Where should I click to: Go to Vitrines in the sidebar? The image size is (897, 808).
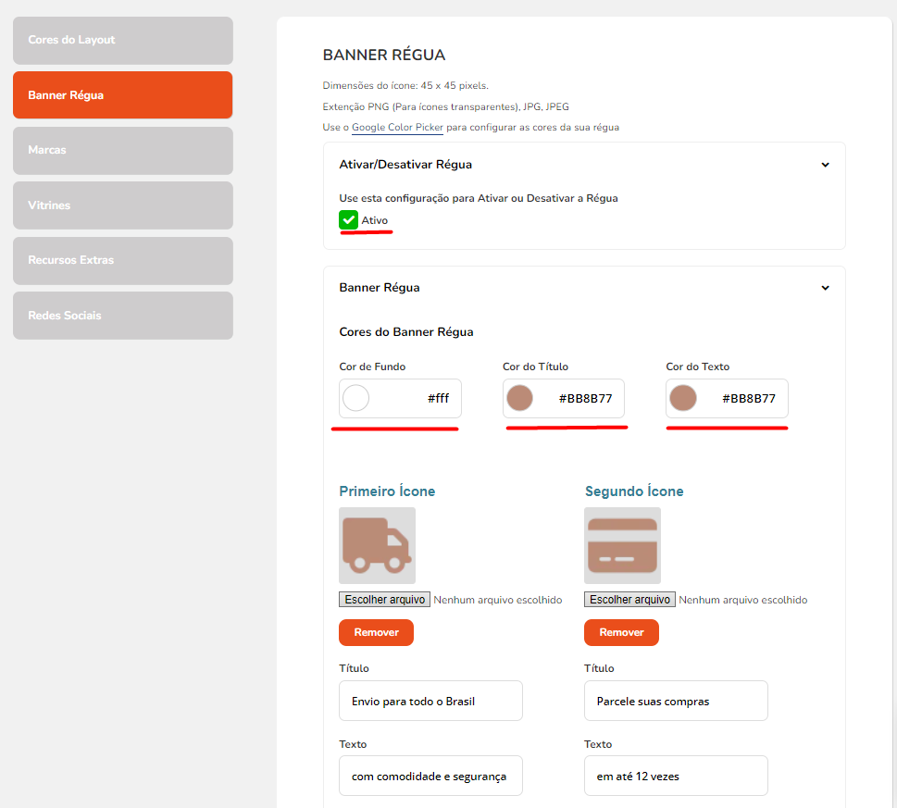pos(123,205)
